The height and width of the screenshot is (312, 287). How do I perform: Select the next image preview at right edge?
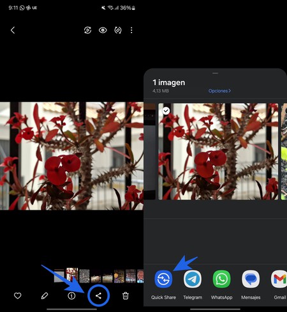(284, 152)
